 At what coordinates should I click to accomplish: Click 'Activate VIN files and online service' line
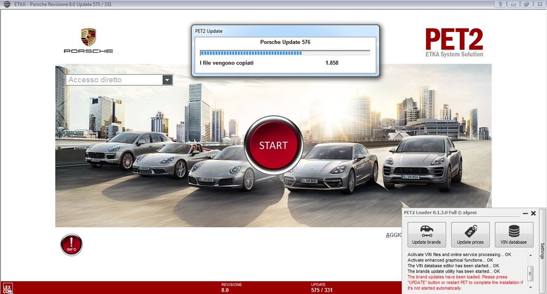(x=459, y=255)
